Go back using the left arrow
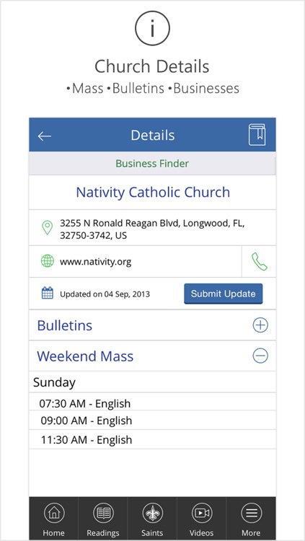The height and width of the screenshot is (541, 305). click(x=45, y=136)
